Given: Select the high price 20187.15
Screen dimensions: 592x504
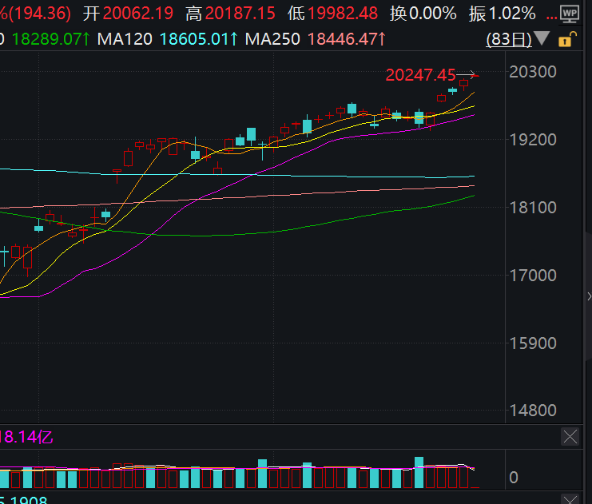Looking at the screenshot, I should (x=240, y=14).
